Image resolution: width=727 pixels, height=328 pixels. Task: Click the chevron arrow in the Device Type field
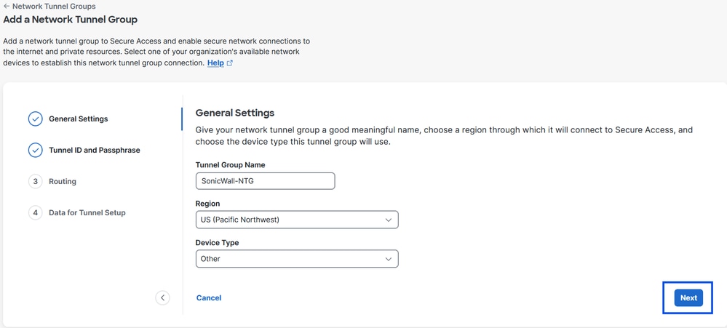pos(388,259)
